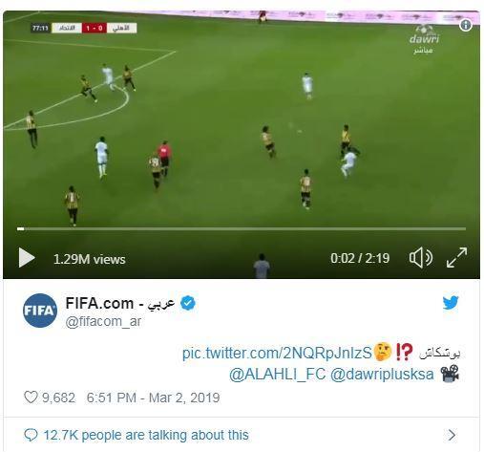The width and height of the screenshot is (484, 452).
Task: Open the pic.twitter.com/2NQRpJnIzS link
Action: 277,353
